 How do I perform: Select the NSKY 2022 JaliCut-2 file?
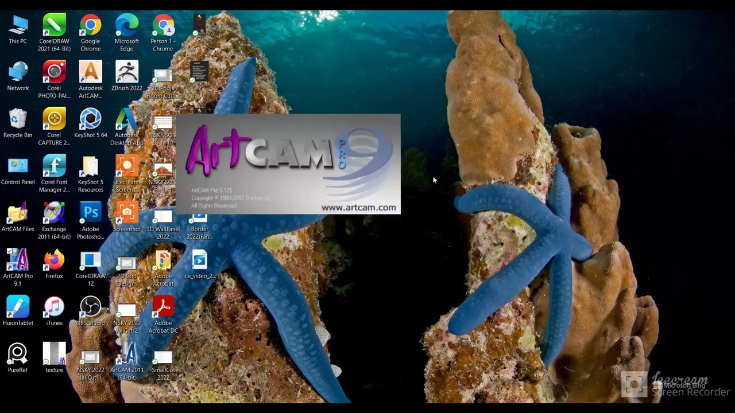(127, 318)
